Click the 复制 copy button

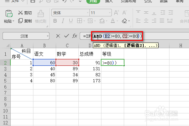[x=25, y=21]
